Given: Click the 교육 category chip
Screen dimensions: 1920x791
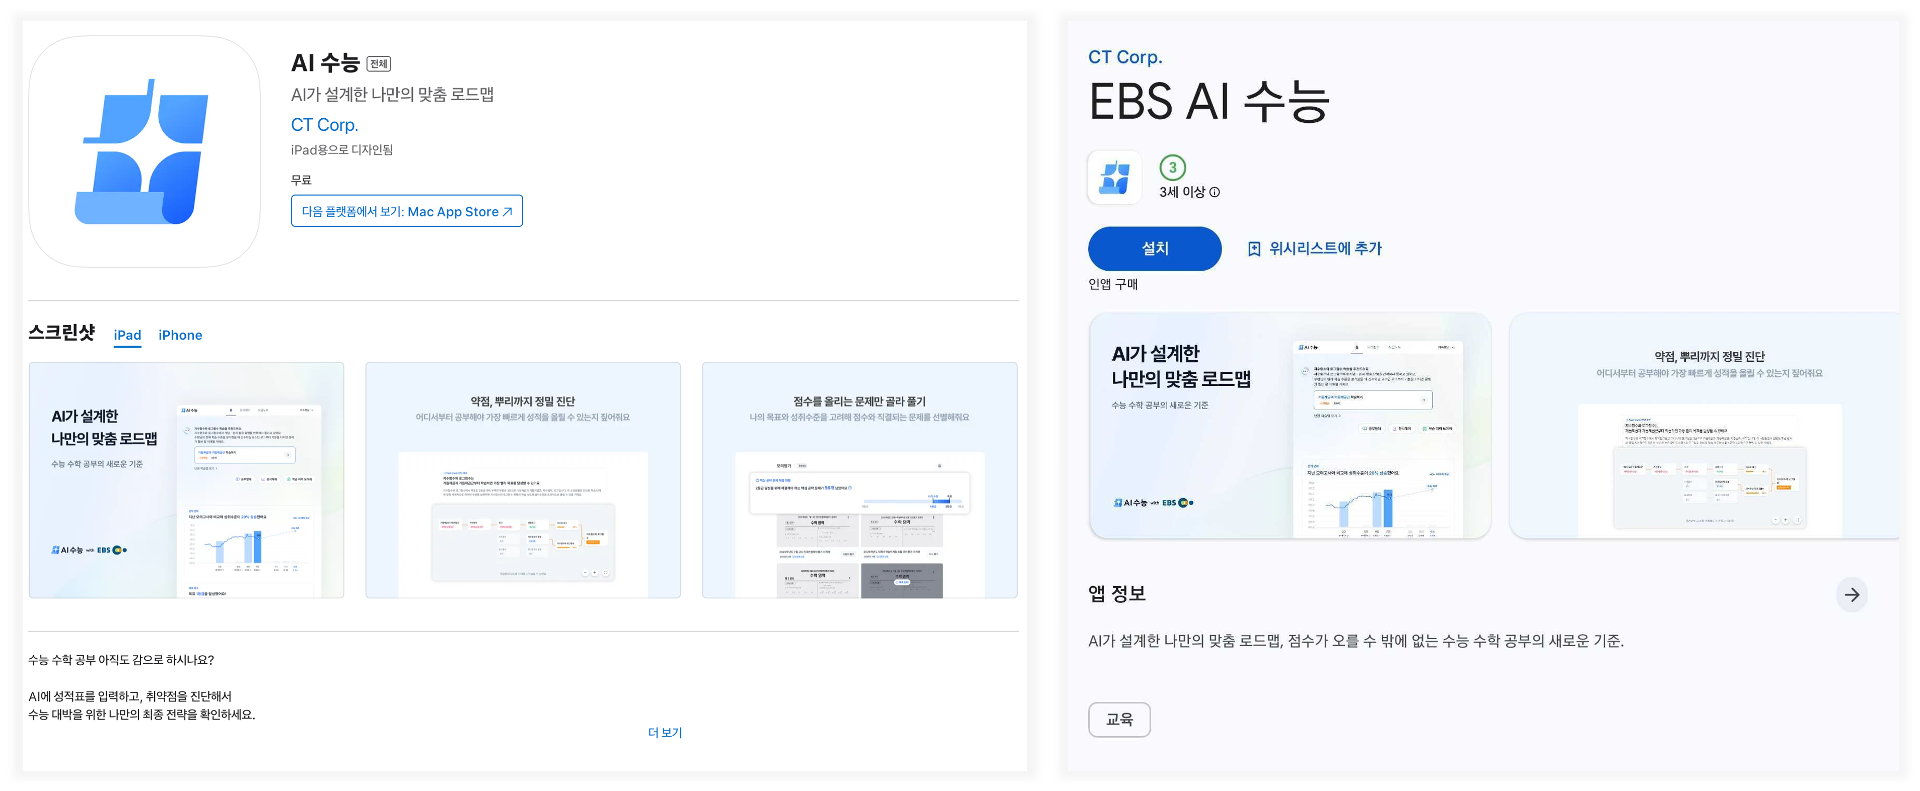Looking at the screenshot, I should pyautogui.click(x=1119, y=720).
